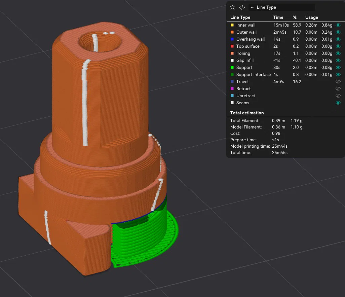Click the yellow Inner wall color swatch
This screenshot has width=345, height=297.
(232, 25)
